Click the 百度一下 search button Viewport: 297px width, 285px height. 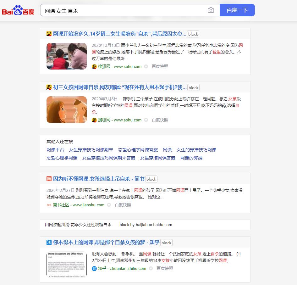pos(237,10)
